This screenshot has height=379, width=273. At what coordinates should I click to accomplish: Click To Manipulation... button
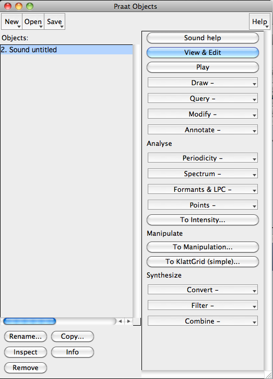[x=203, y=247]
